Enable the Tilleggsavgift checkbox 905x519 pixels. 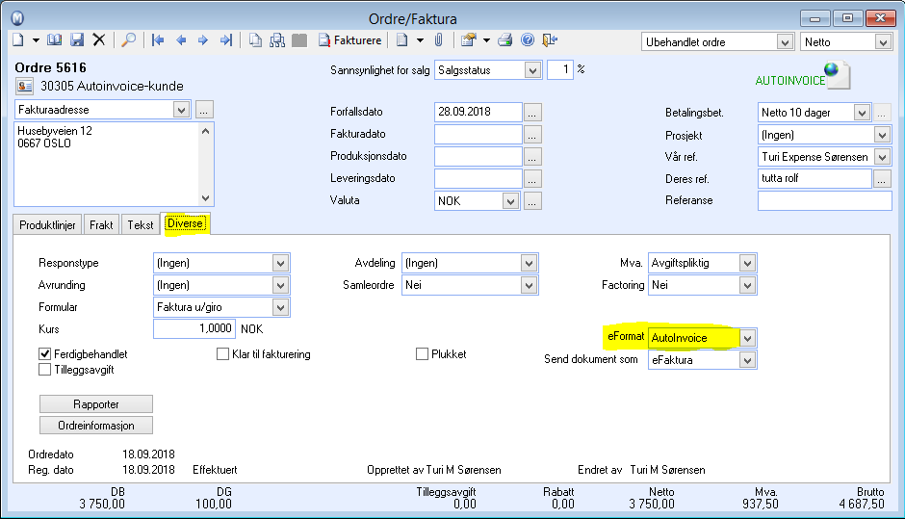(x=44, y=370)
